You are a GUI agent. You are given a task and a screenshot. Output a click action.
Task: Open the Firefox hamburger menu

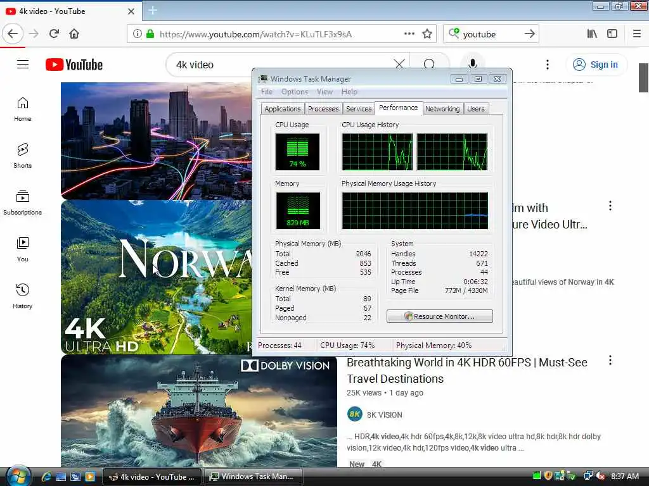point(637,34)
